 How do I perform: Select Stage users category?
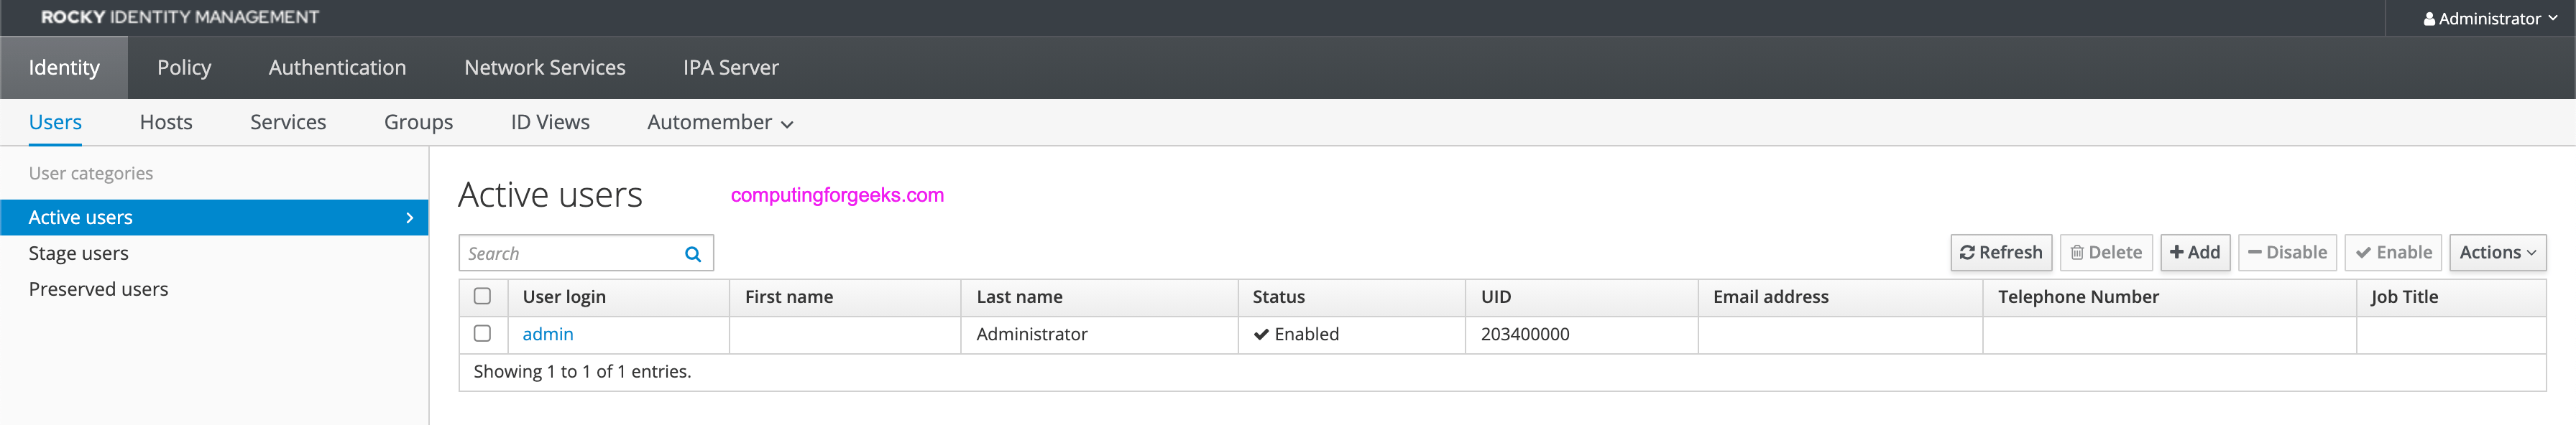click(x=79, y=253)
